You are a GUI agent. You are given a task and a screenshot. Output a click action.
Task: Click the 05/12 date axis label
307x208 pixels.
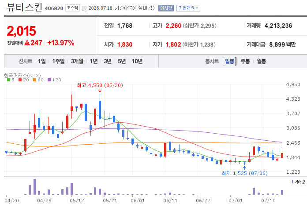77,201
